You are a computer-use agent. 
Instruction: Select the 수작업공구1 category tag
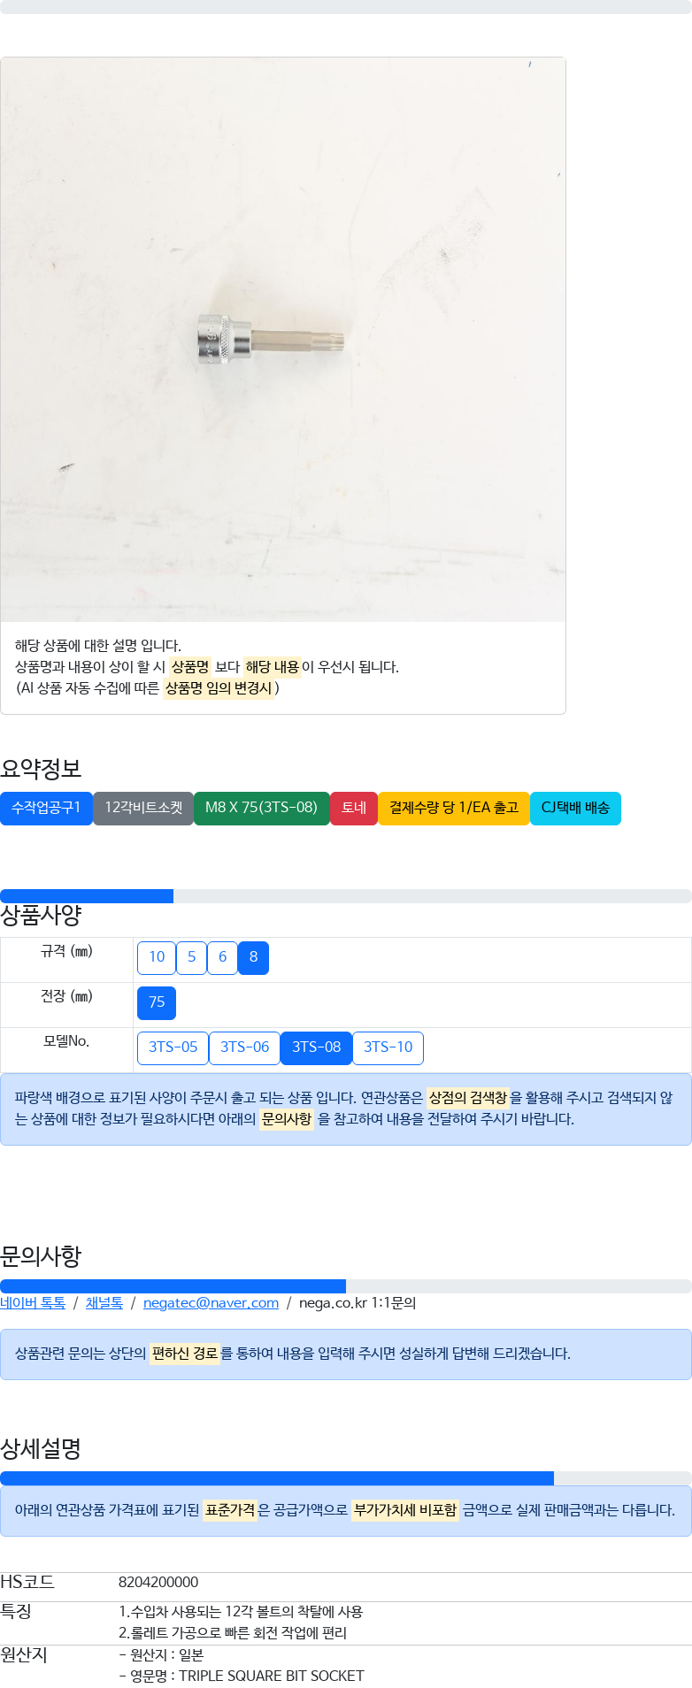(46, 808)
